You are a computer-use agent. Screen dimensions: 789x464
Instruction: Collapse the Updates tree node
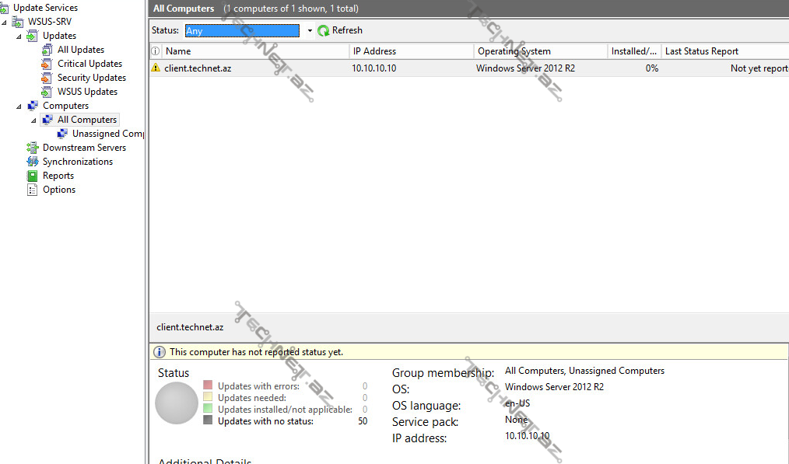pos(19,37)
